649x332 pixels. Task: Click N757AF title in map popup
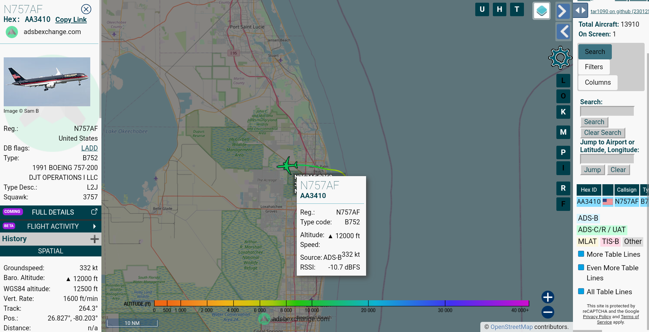(319, 185)
